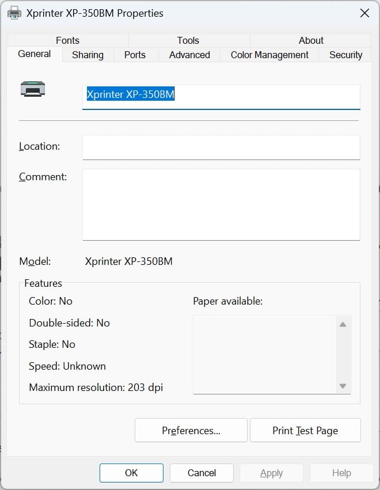Click the 'Model:' label
380x490 pixels.
(x=35, y=261)
